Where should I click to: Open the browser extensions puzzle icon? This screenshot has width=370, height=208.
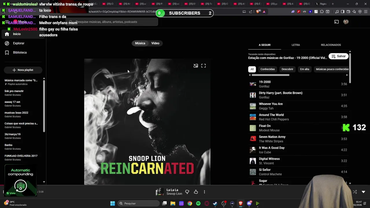pos(322,12)
